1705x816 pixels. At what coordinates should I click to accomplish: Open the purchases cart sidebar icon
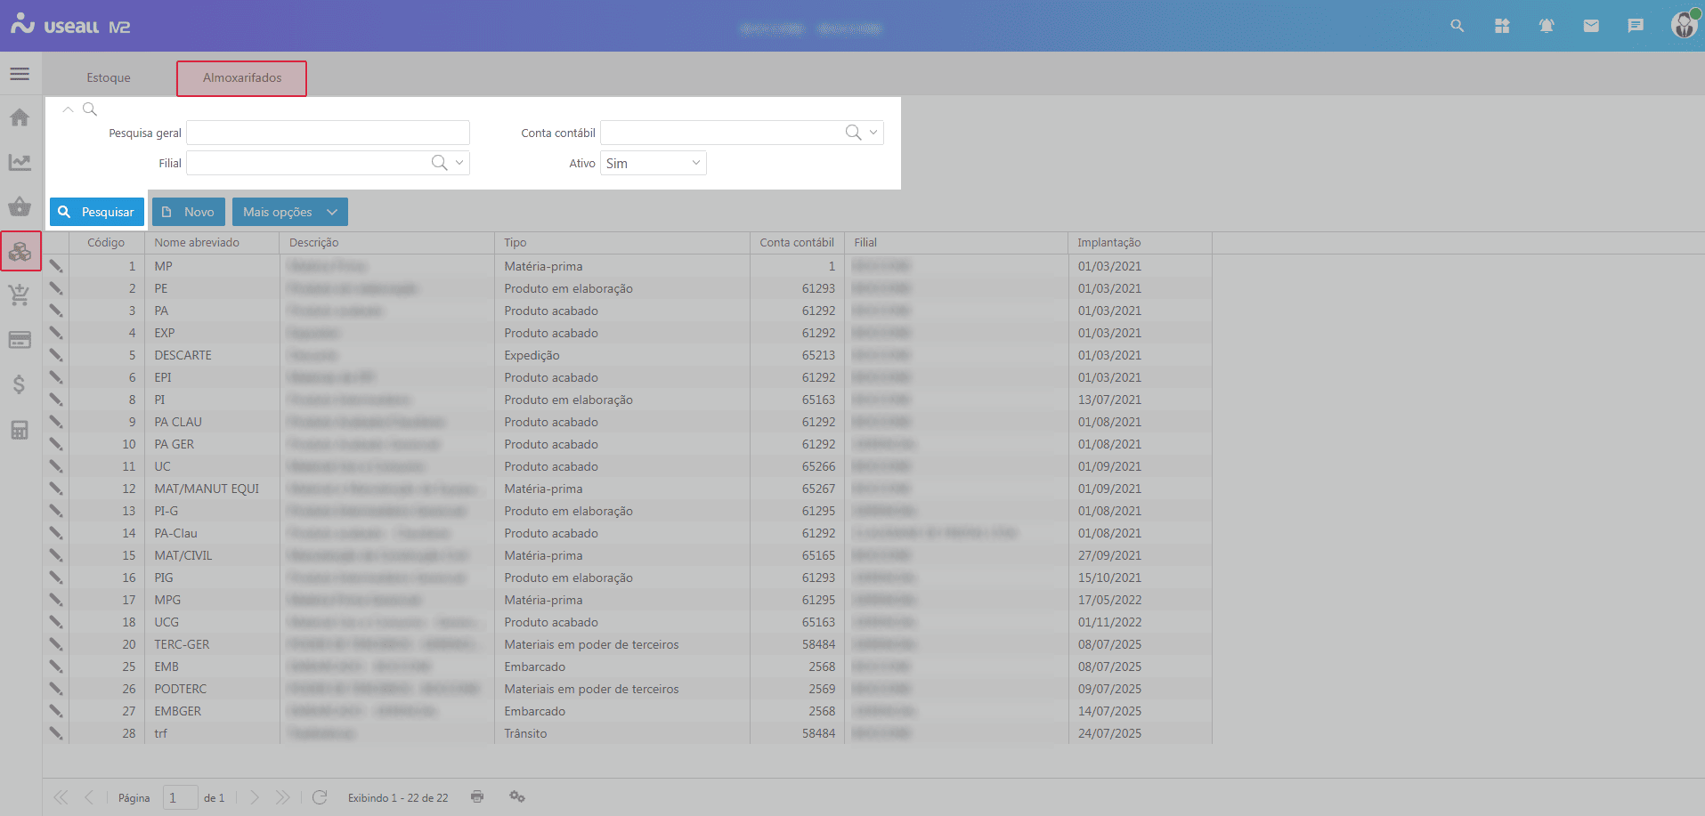tap(20, 295)
